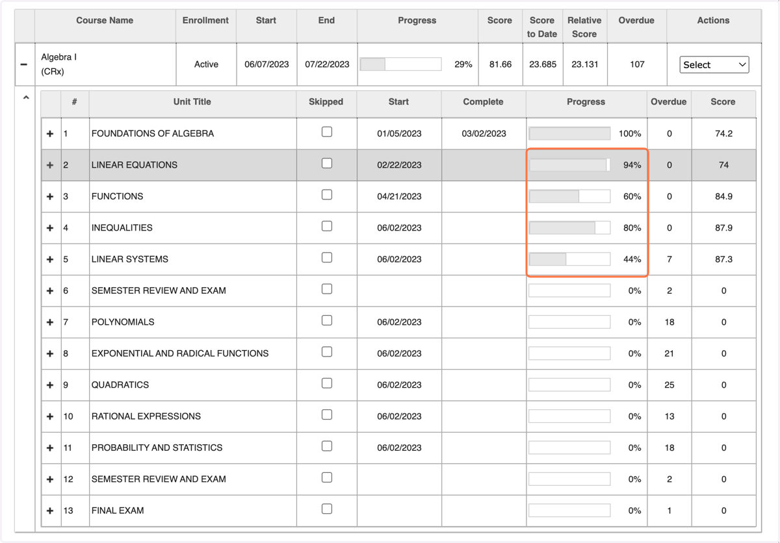
Task: Click the POLYNOMIALS unit title
Action: point(123,322)
